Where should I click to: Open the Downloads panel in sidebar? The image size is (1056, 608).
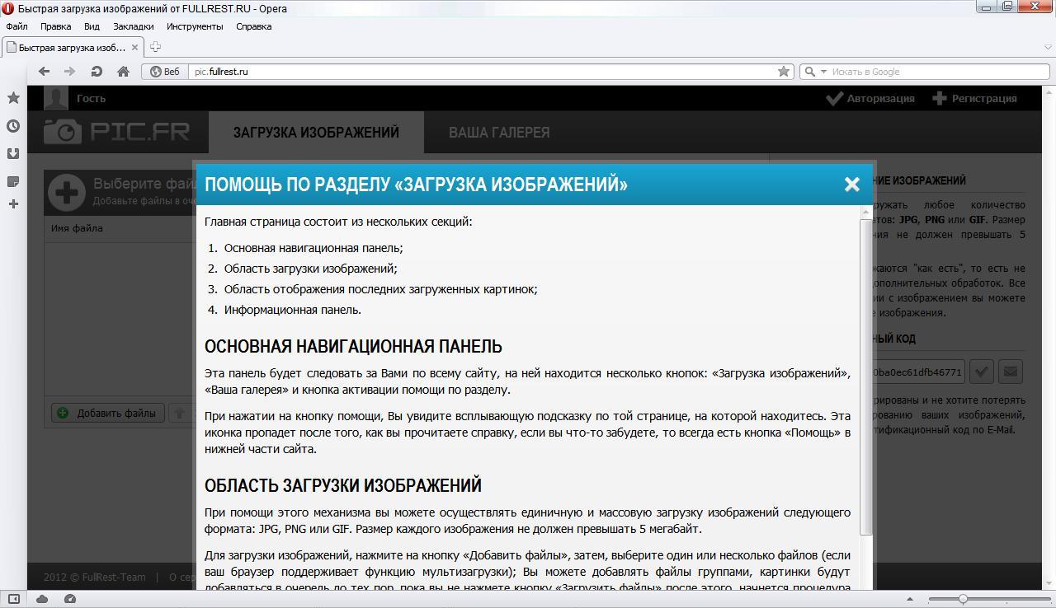coord(13,153)
